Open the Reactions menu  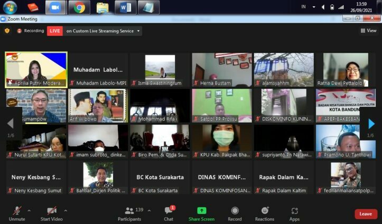tap(265, 214)
